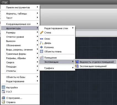Open Редактирование стен submenu
This screenshot has width=117, height=105.
[57, 28]
